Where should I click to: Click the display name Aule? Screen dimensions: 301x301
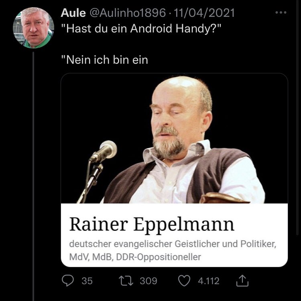[x=73, y=13]
